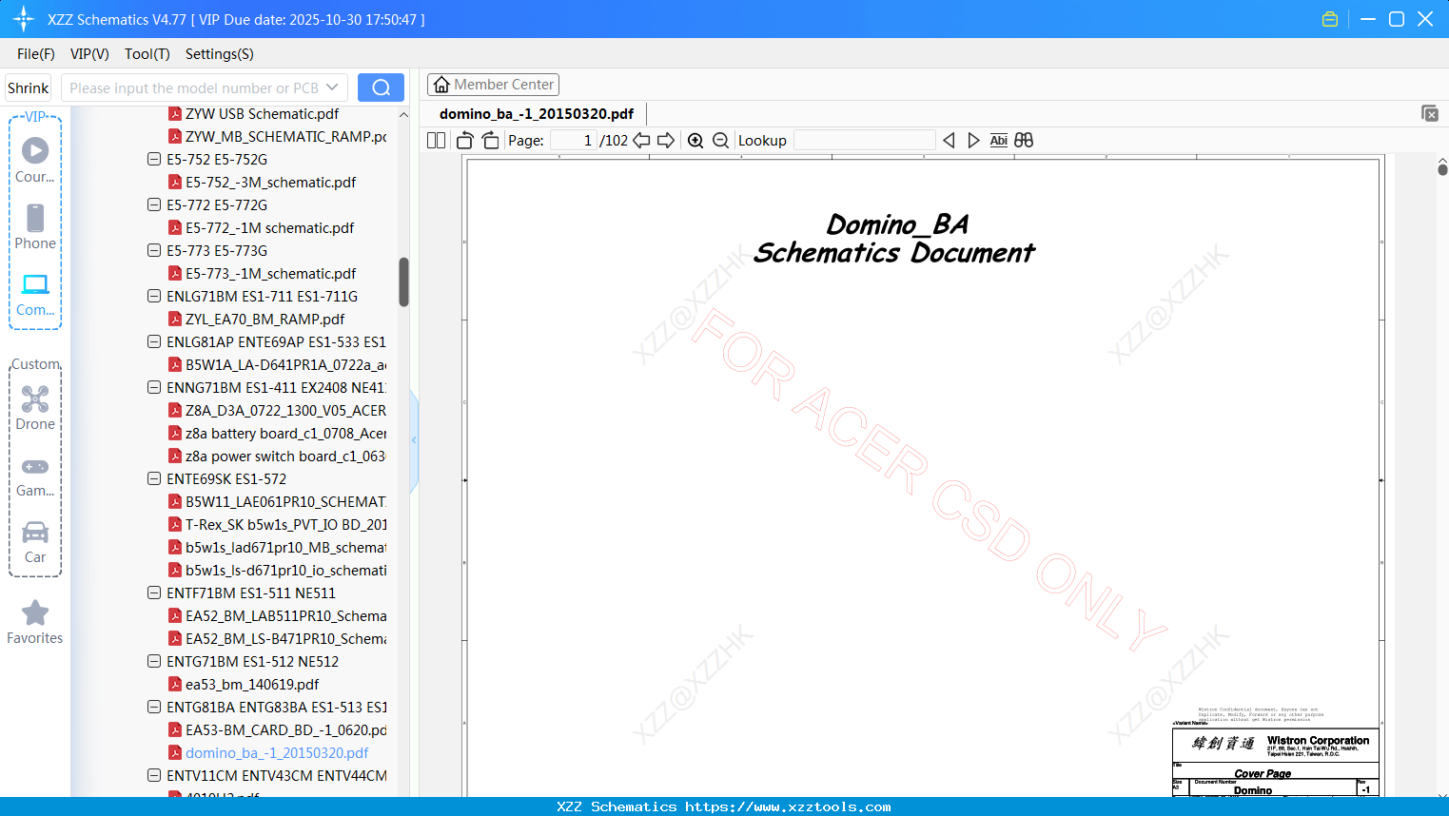This screenshot has height=816, width=1449.
Task: Click the page number input box
Action: [574, 141]
